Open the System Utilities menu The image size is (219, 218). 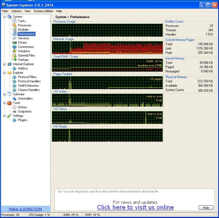coord(43,11)
